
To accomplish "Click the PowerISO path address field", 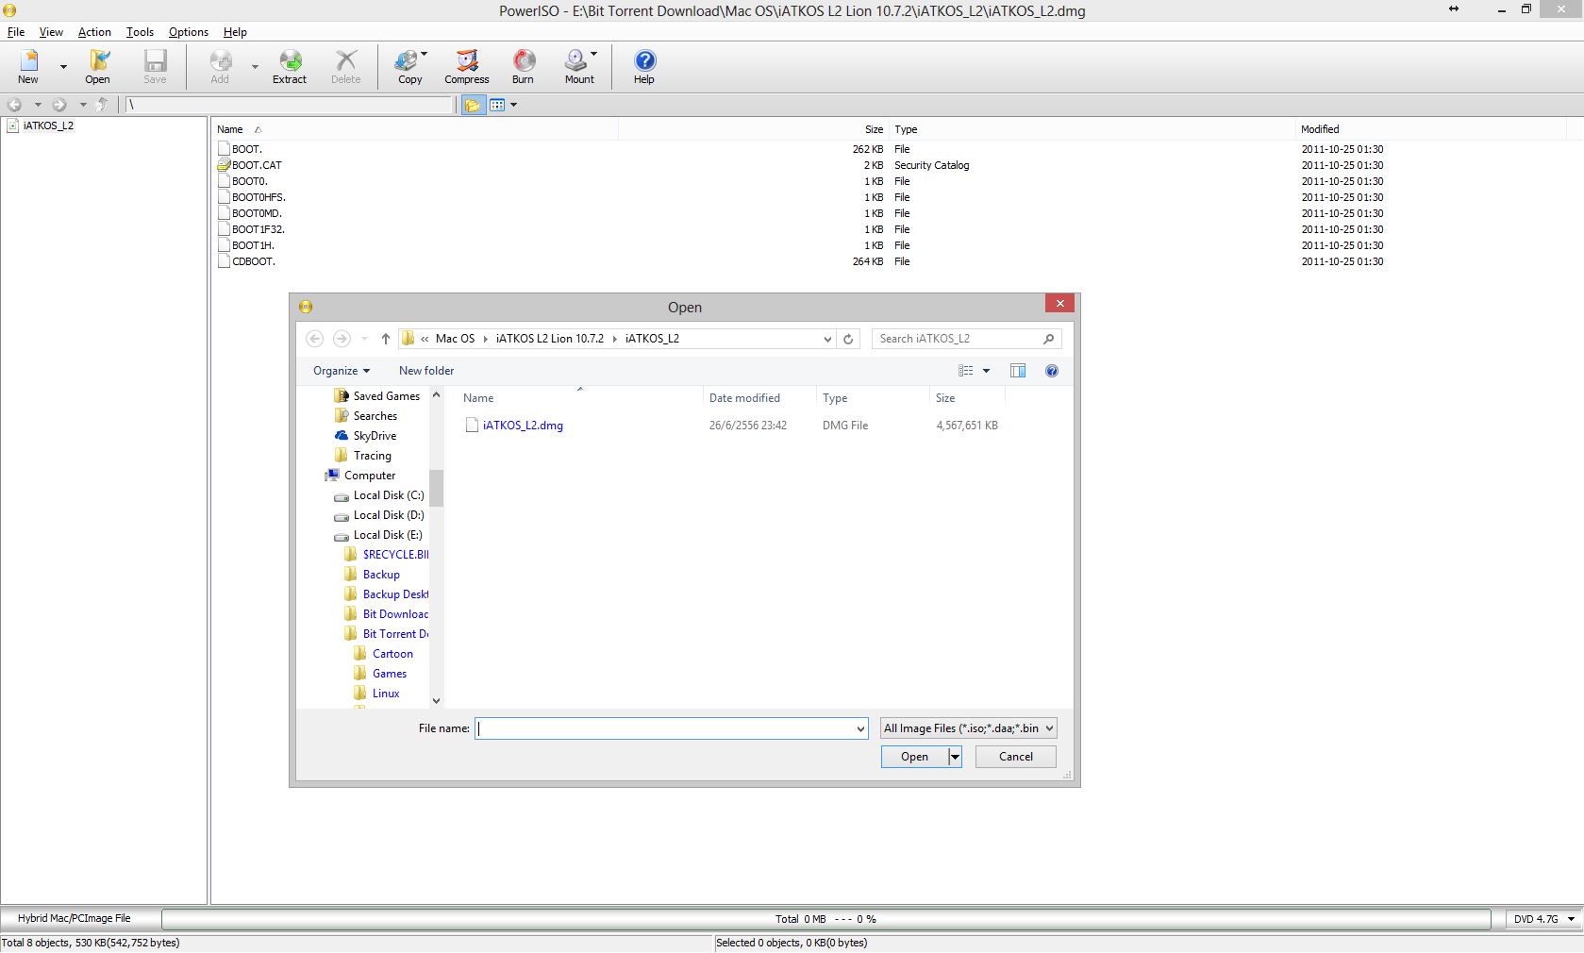I will 289,105.
